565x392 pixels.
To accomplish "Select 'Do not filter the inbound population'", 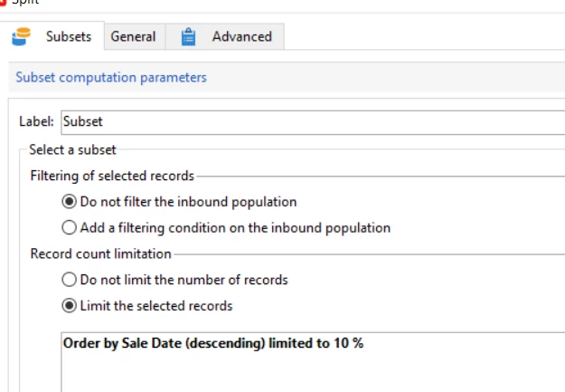I will pyautogui.click(x=70, y=202).
